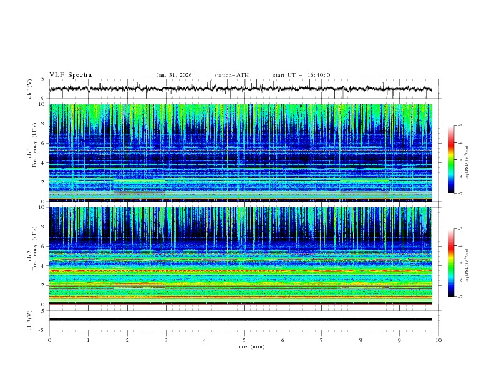Click the ch.1 colorbar tick "-7"
Screen dimensions: 494x382
[460, 193]
